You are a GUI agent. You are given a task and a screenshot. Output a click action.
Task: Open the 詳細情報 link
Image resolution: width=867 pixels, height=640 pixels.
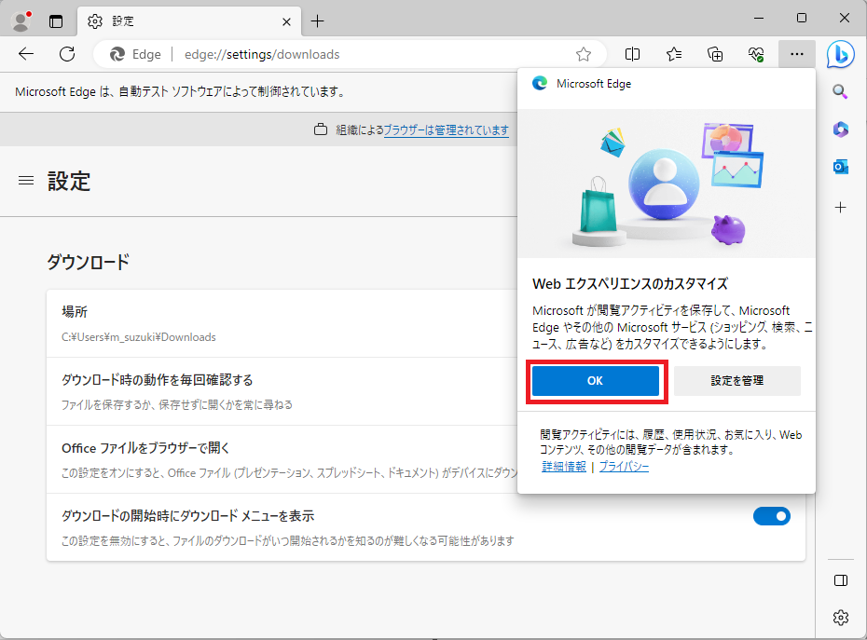[564, 466]
